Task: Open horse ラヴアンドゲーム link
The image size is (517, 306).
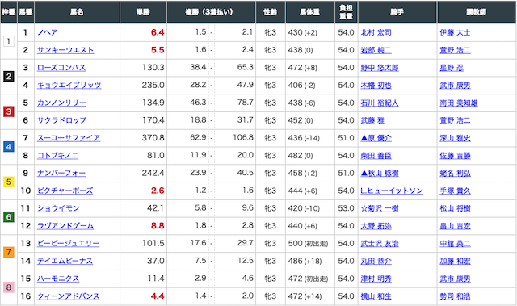Action: click(x=65, y=226)
